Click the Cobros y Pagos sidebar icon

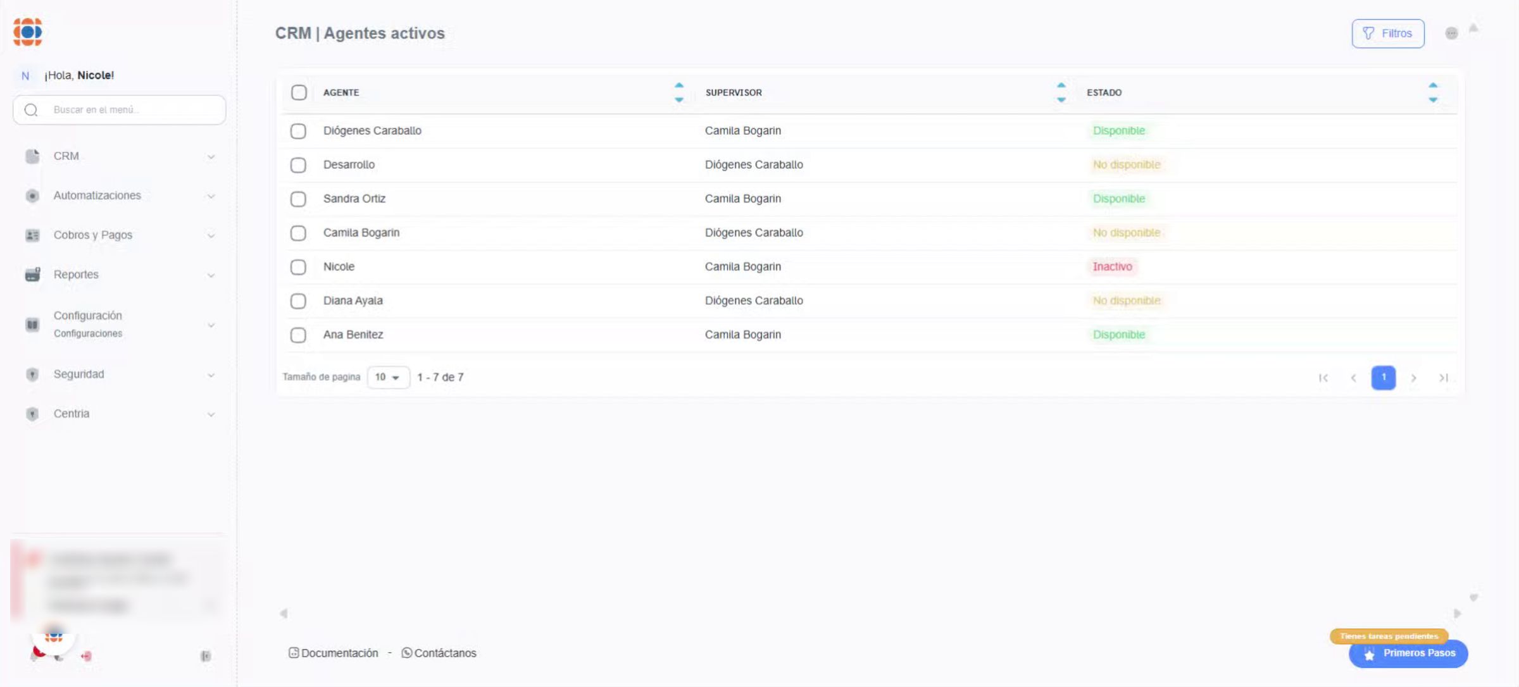coord(32,235)
